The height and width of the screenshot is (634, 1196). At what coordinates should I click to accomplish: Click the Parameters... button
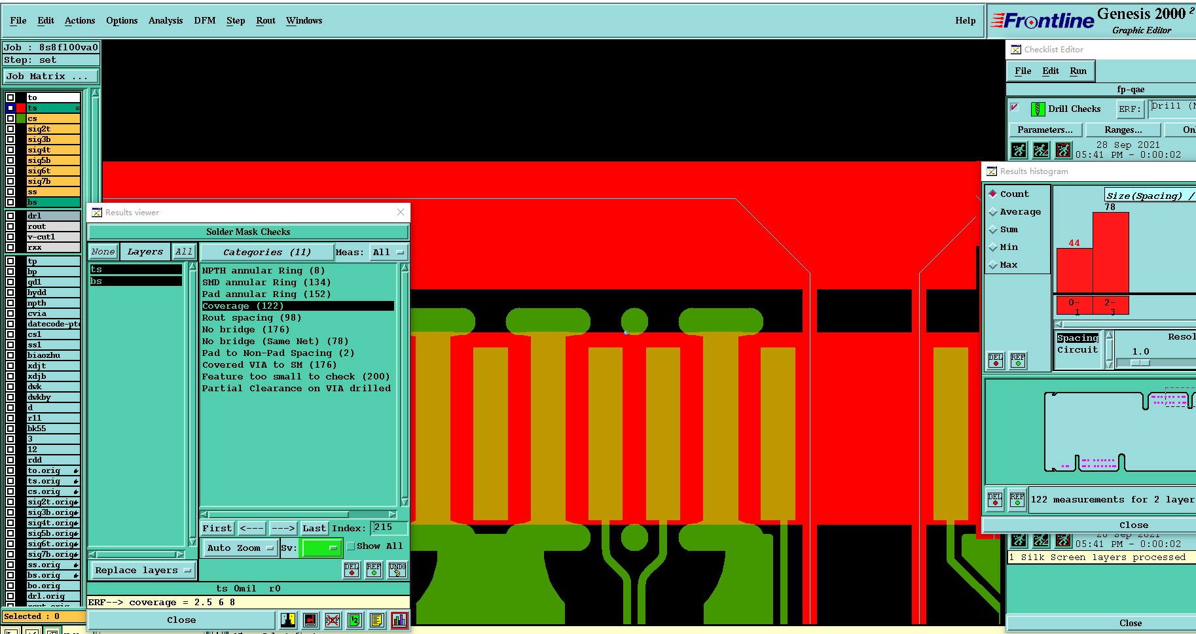[x=1045, y=130]
